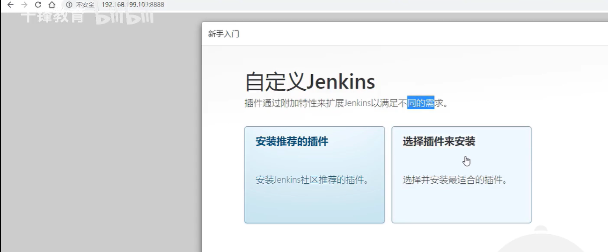This screenshot has height=252, width=608.
Task: Click the 安装Jenkins社区推荐的插件 description
Action: point(312,180)
